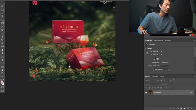Filter layers by shape layers
196x110 pixels.
[x=168, y=81]
